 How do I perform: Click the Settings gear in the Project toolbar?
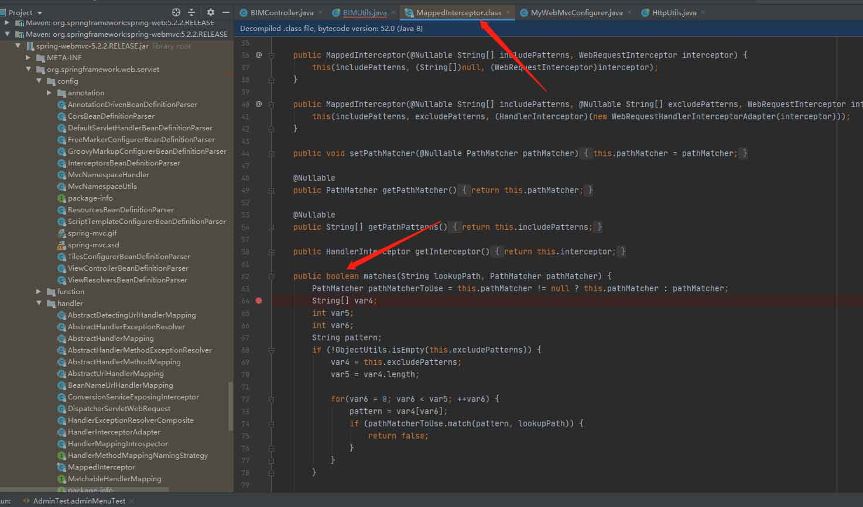[210, 12]
